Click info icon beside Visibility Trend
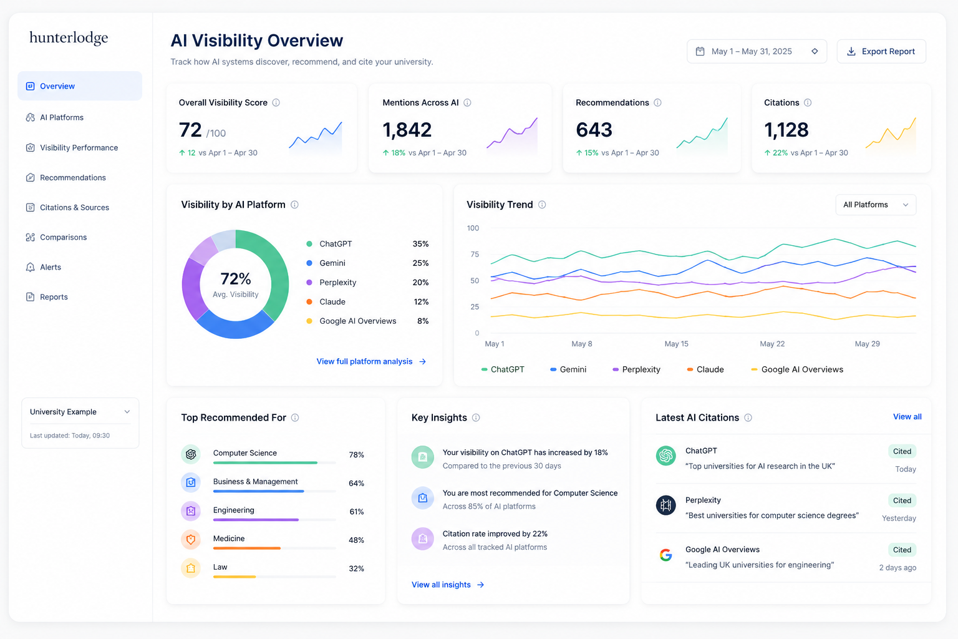The image size is (958, 639). point(542,205)
